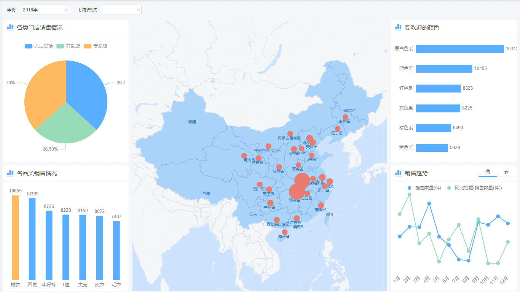Click the 黑白色系 horizontal bar

459,49
